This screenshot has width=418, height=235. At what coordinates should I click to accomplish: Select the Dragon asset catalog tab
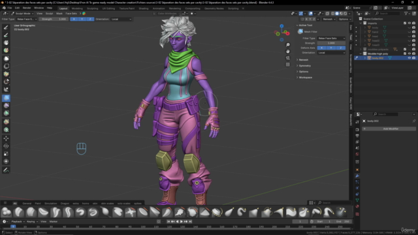pos(65,203)
